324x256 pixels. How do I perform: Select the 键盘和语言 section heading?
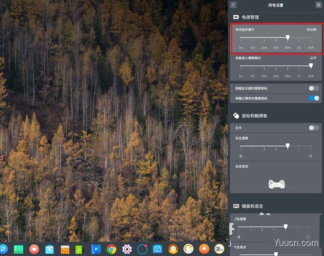coord(252,206)
